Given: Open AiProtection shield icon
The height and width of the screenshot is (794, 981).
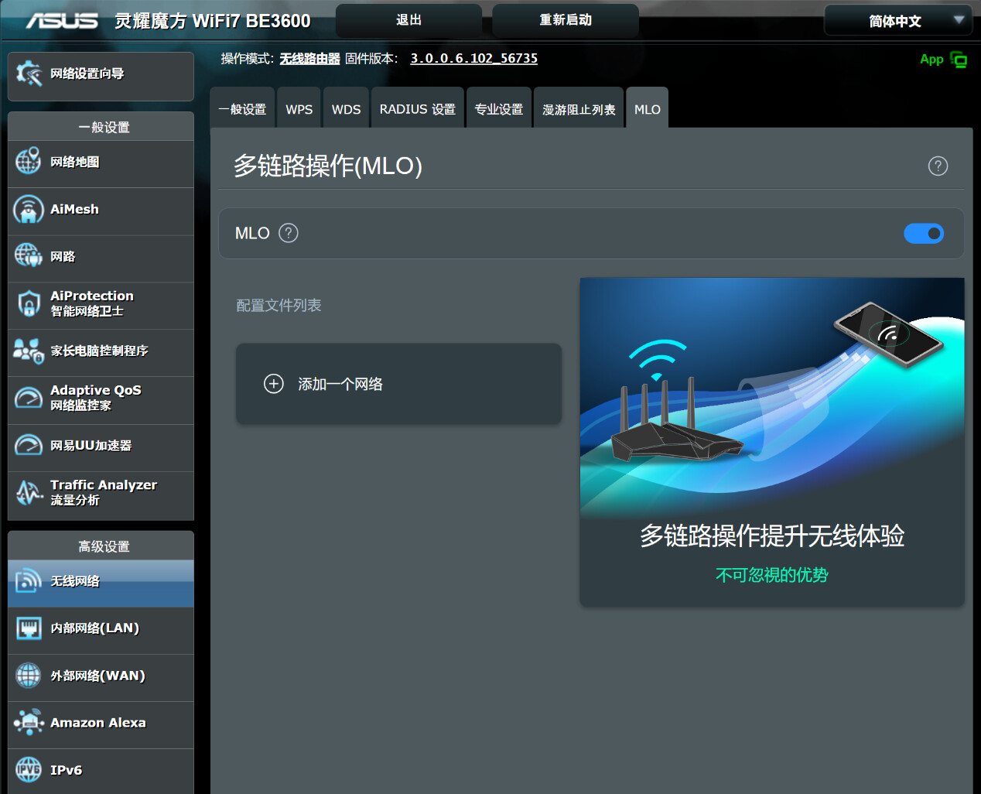Looking at the screenshot, I should point(28,303).
